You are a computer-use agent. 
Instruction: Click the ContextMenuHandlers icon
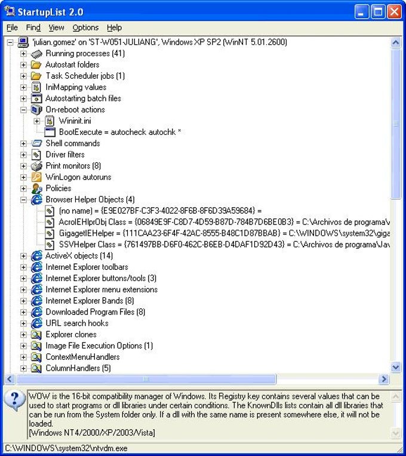(36, 357)
